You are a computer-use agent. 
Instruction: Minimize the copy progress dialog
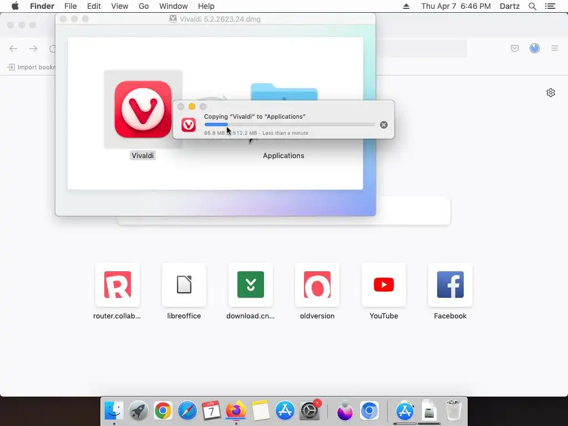[x=192, y=106]
